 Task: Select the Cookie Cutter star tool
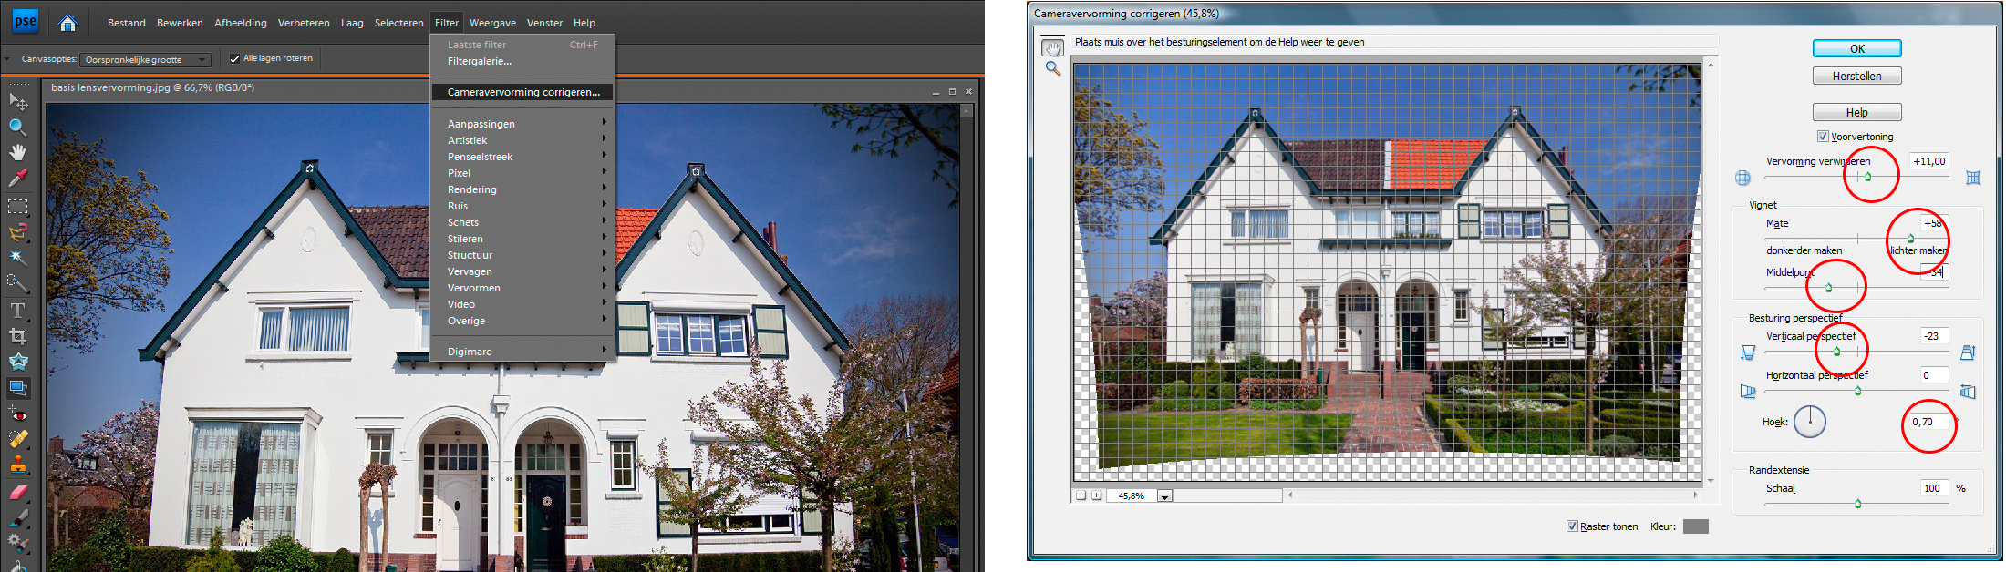coord(17,362)
